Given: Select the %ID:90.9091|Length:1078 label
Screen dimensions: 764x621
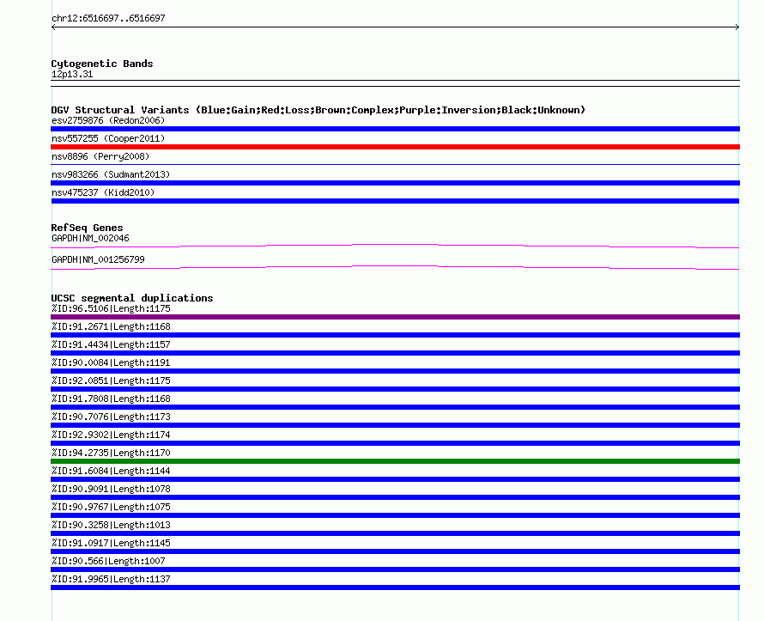Looking at the screenshot, I should click(111, 489).
